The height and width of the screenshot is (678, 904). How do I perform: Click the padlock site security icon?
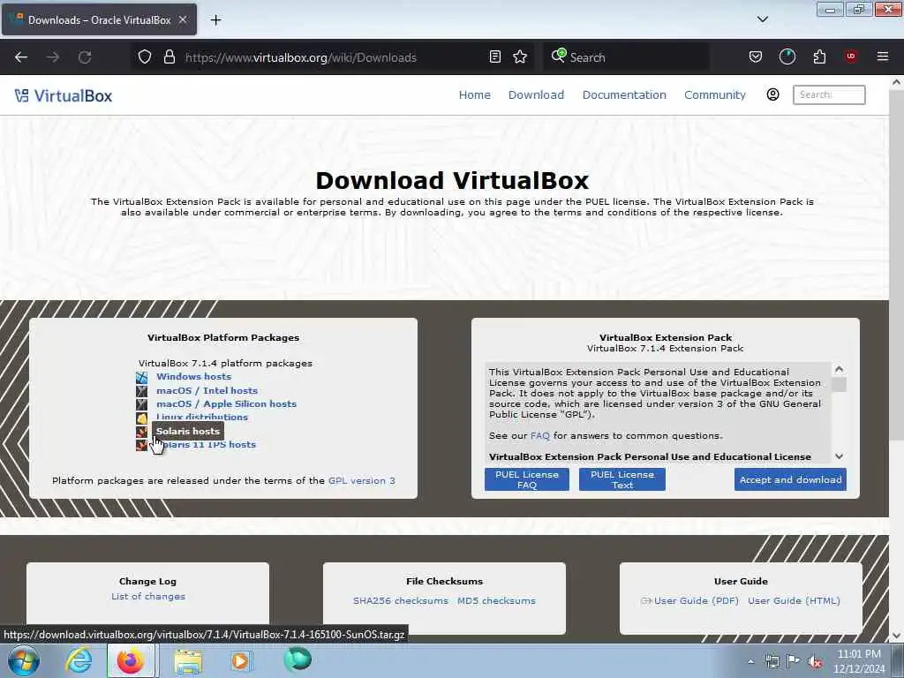pos(169,57)
